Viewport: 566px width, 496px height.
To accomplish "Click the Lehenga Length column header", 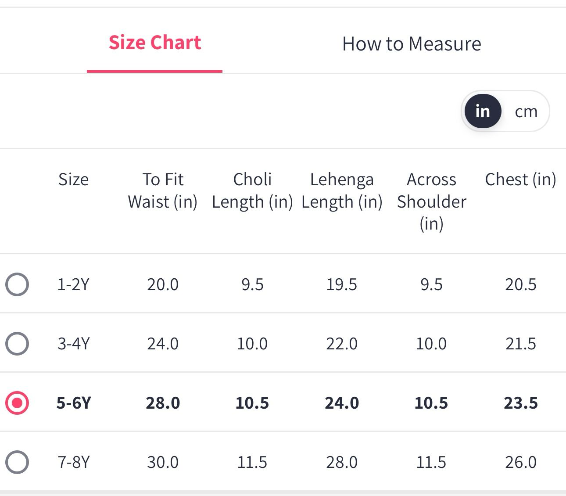I will coord(342,190).
